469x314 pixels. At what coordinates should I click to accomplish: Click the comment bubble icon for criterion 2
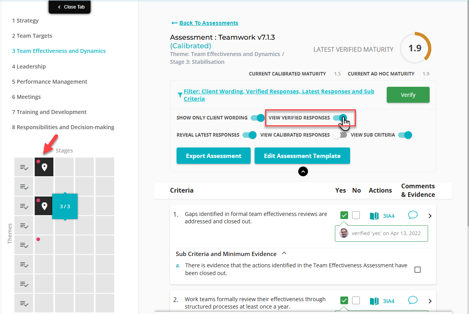tap(412, 300)
